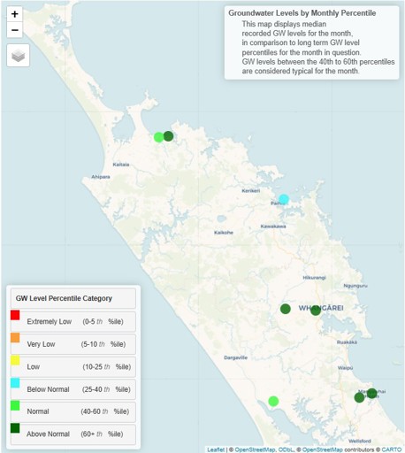The image size is (405, 453).
Task: Click the cyan Below Normal legend swatch
Action: 15,383
